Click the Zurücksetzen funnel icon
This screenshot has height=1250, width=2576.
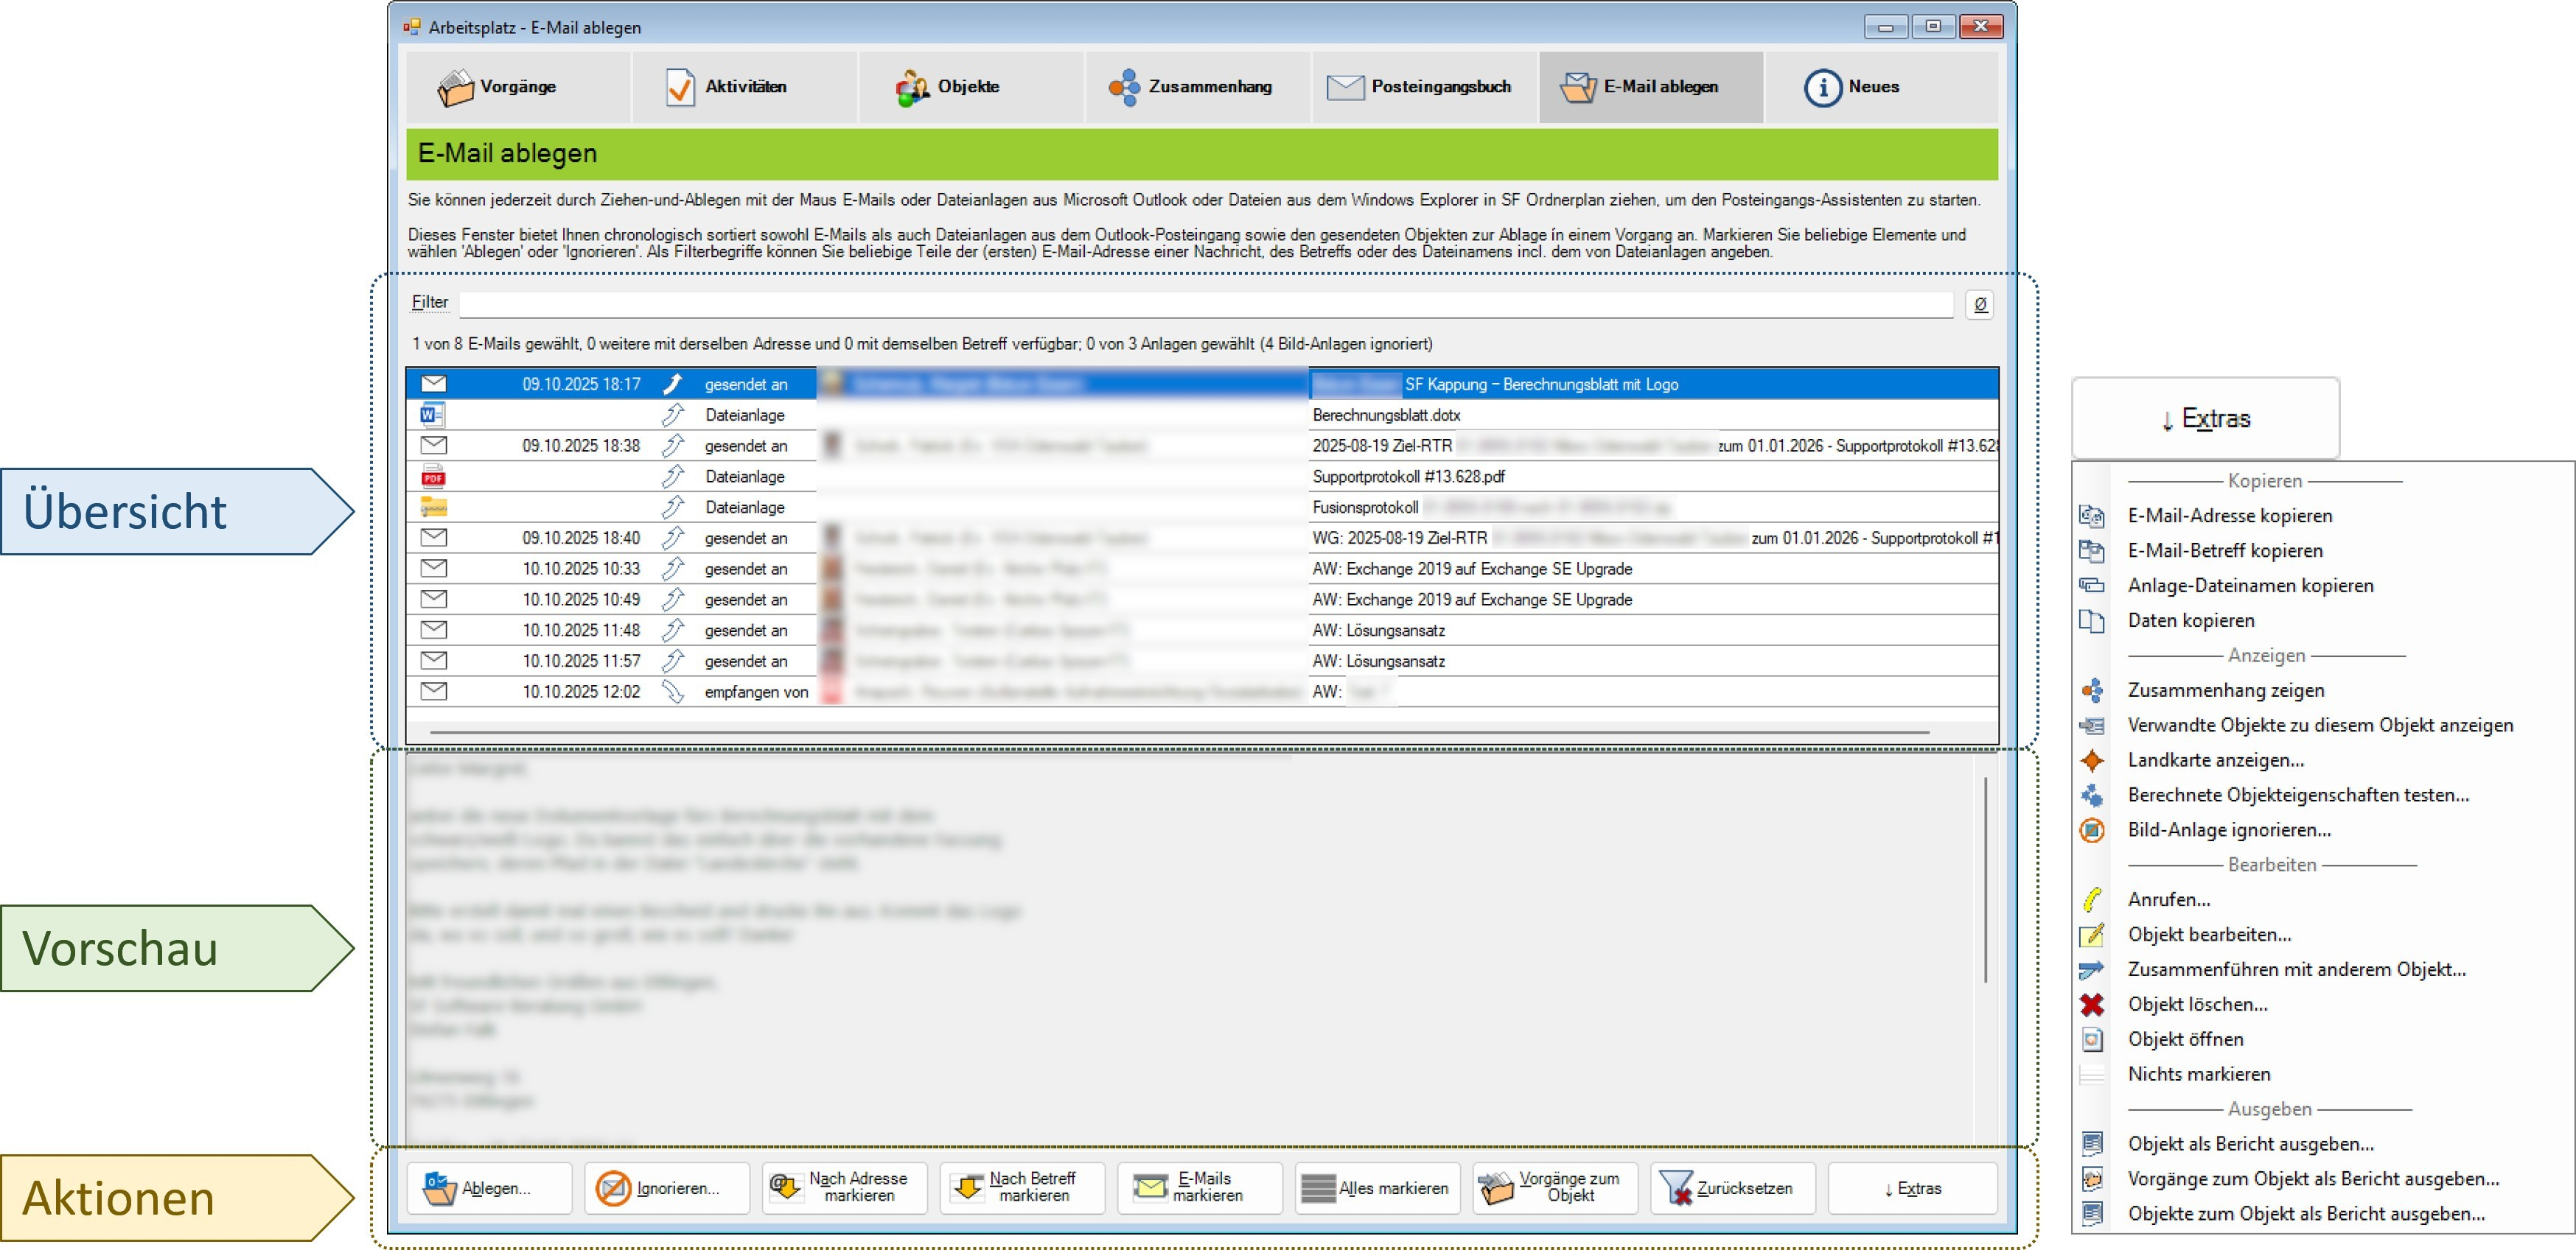(x=1676, y=1188)
